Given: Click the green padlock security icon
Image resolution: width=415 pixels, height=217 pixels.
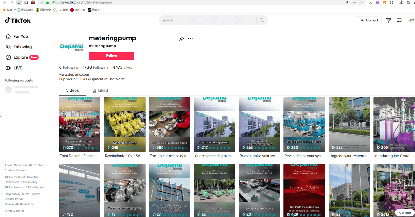Looking at the screenshot, I should point(47,2).
